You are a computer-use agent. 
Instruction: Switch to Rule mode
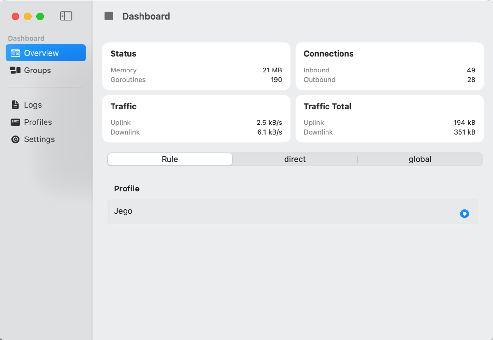point(170,159)
